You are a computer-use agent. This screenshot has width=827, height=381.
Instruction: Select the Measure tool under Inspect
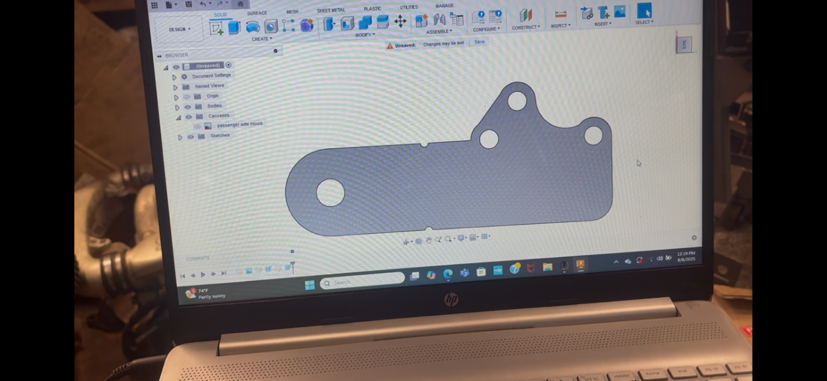pyautogui.click(x=560, y=15)
